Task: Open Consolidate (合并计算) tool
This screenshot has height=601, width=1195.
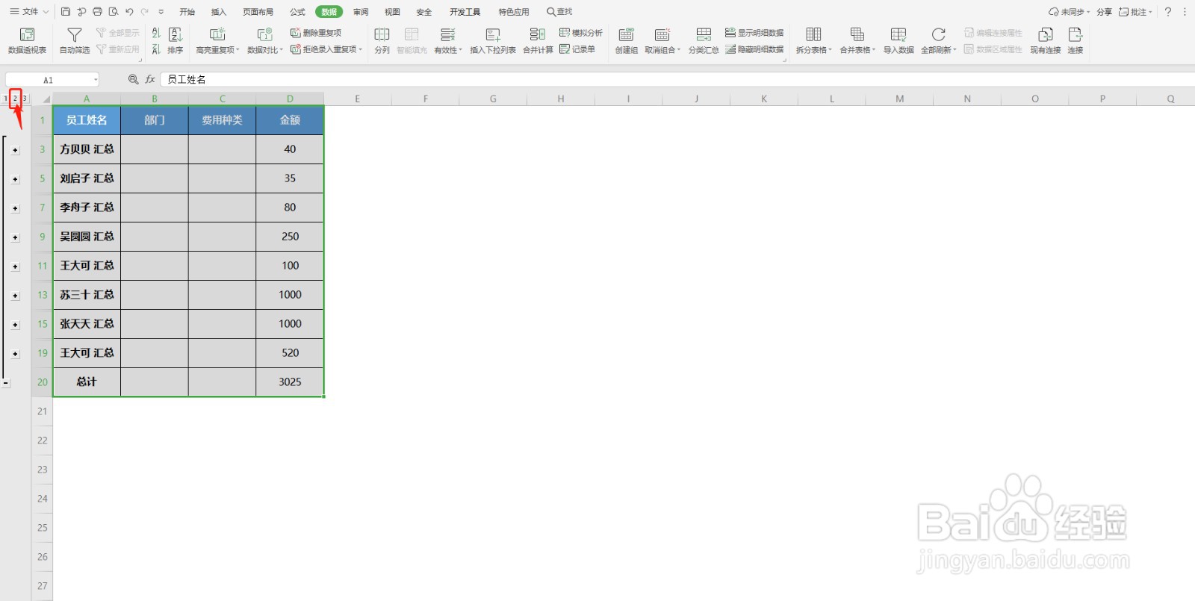Action: pyautogui.click(x=538, y=40)
